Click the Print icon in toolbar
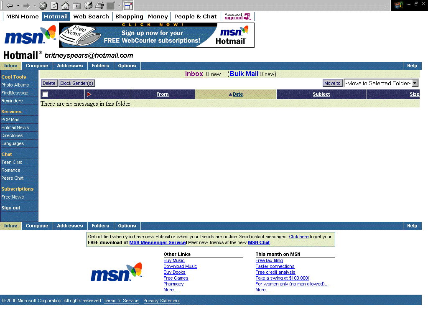428x321 pixels. click(99, 5)
